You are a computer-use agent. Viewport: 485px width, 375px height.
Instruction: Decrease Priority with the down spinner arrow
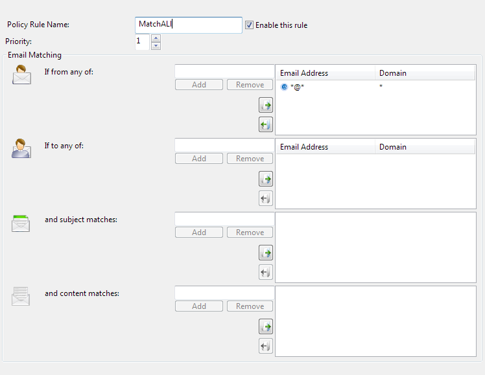156,46
